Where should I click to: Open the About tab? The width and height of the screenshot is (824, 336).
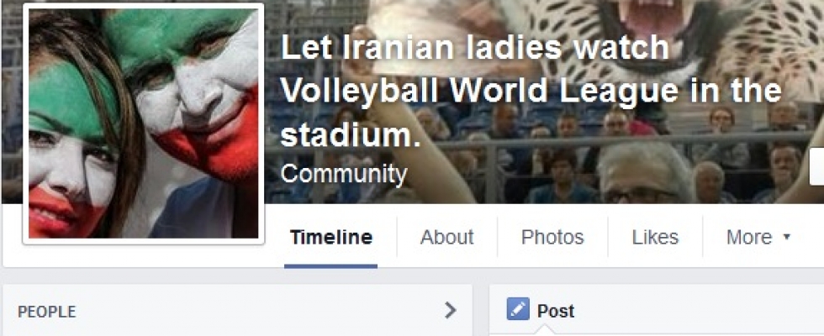point(447,237)
